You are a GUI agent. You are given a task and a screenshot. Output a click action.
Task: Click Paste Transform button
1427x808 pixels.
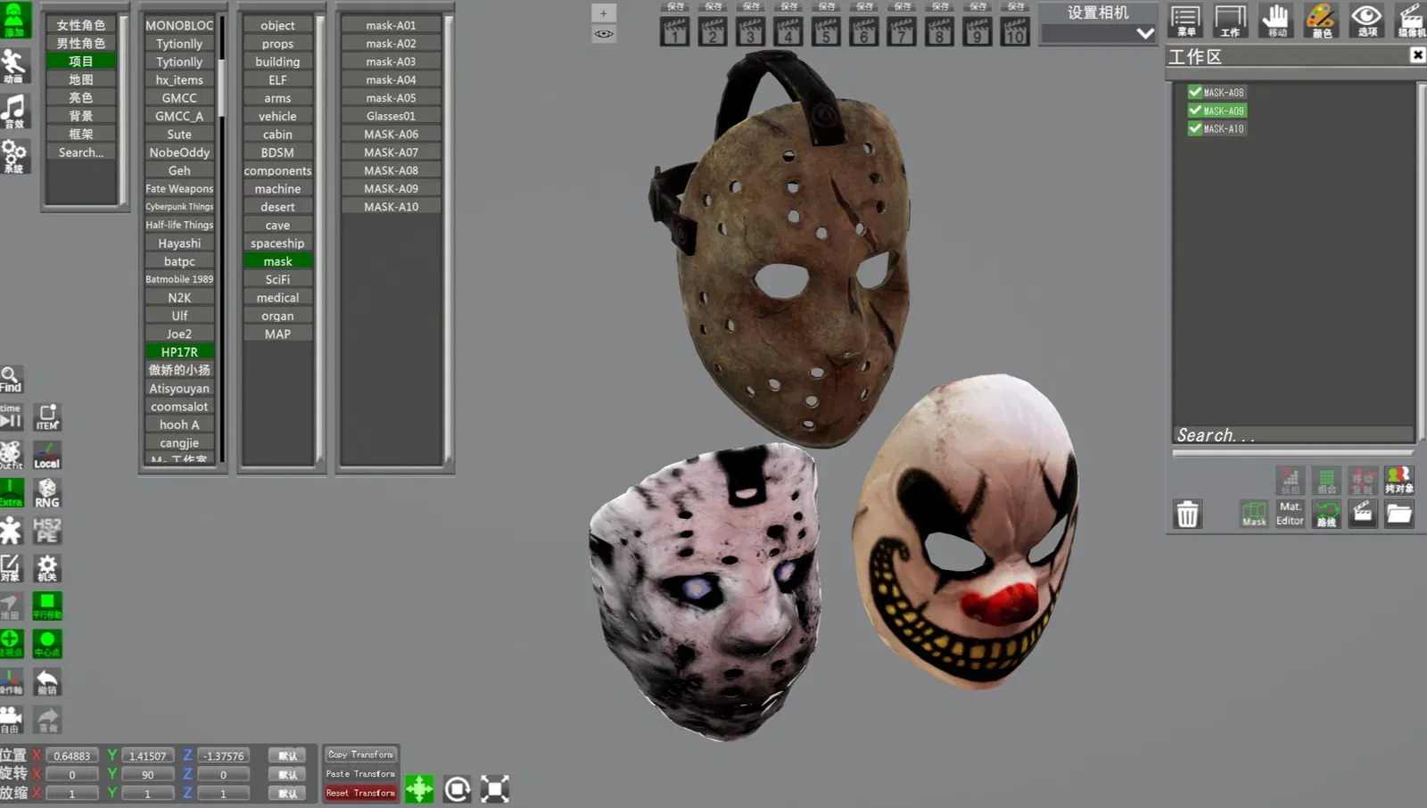[x=360, y=774]
